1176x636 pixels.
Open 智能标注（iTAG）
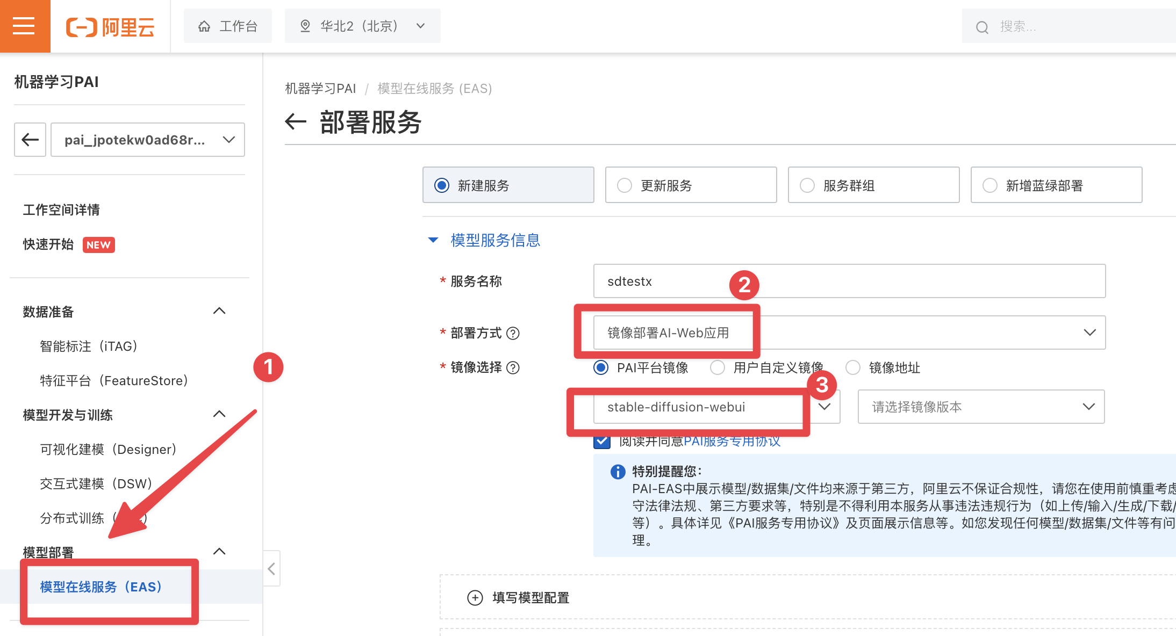[x=89, y=346]
